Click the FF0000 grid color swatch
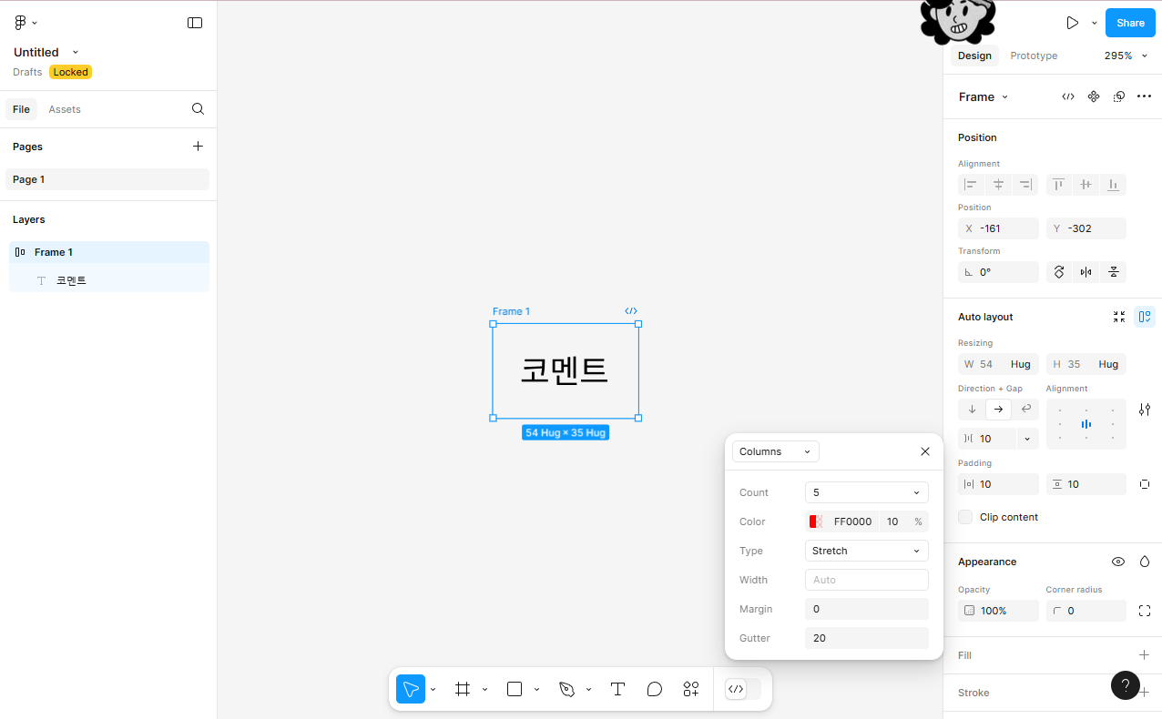Viewport: 1162px width, 719px height. [815, 521]
